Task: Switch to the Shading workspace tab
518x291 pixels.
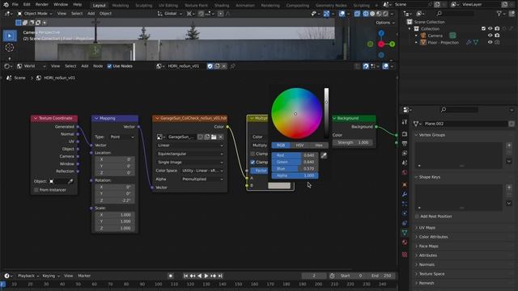Action: point(222,6)
